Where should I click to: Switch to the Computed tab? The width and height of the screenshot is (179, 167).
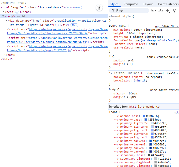(x=131, y=4)
